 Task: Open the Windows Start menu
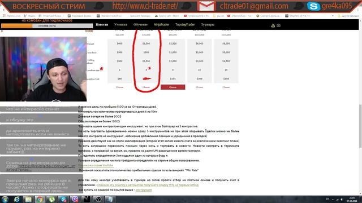5,199
